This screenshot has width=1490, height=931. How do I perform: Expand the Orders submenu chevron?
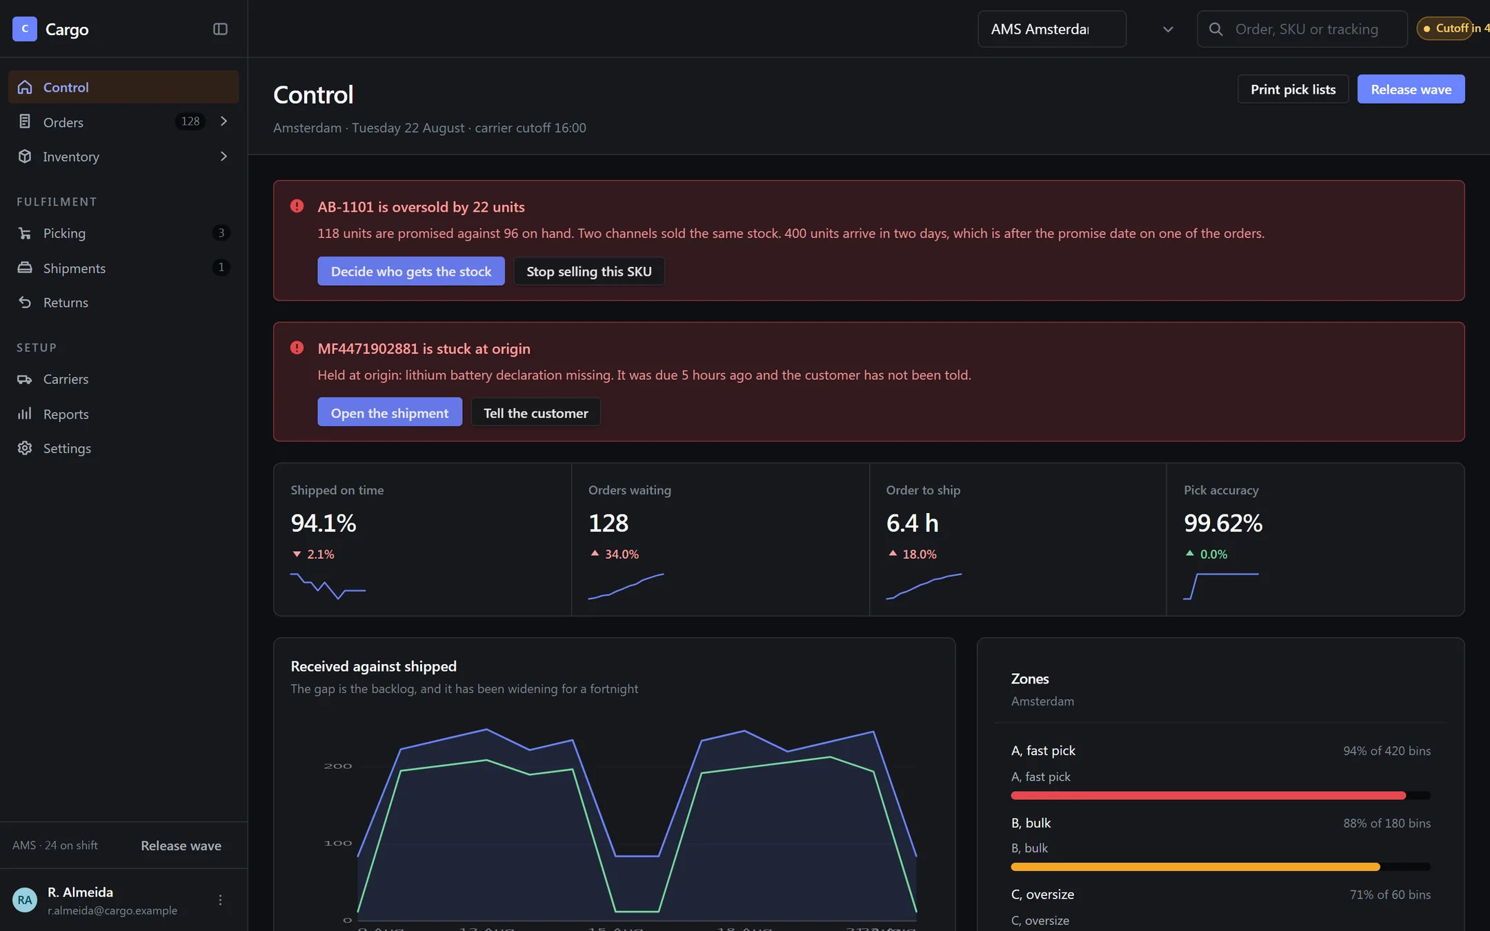(x=223, y=121)
